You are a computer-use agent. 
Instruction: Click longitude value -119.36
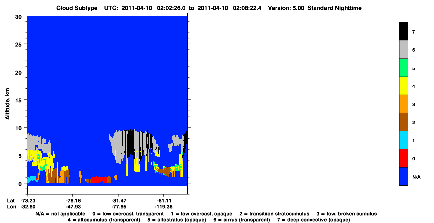[x=164, y=206]
